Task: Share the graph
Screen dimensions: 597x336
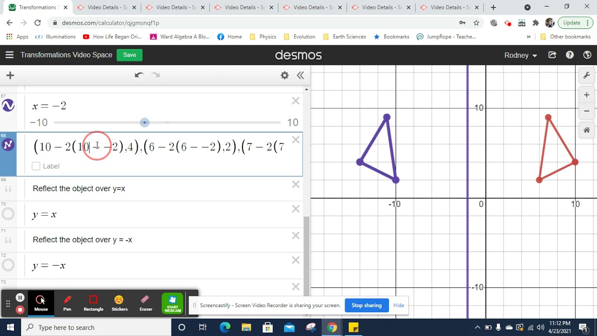Action: pos(552,55)
